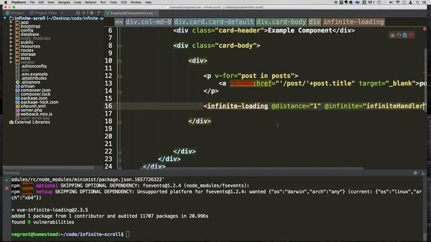Open in Safari browser icon in editor
The image size is (431, 242).
click(405, 35)
